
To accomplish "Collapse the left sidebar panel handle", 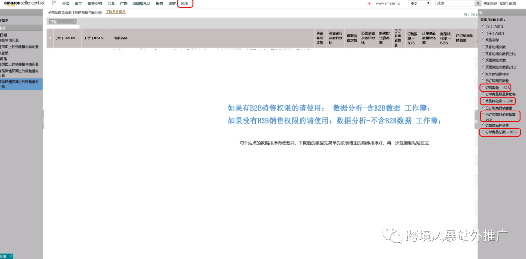I will 44,119.
